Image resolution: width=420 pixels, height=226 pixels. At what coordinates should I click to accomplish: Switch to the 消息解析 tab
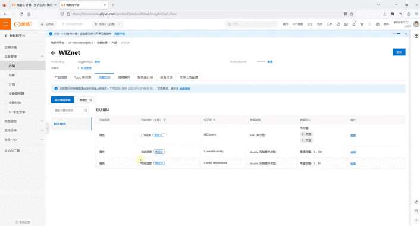coord(124,77)
